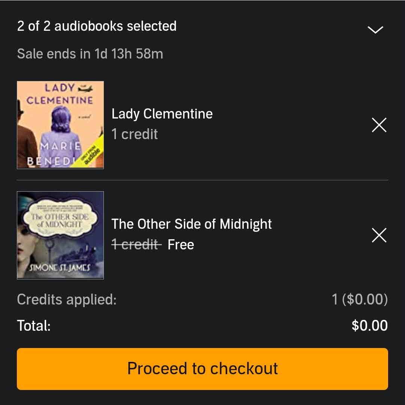Click the Lady Clementine title text
405x405 pixels.
click(x=162, y=114)
